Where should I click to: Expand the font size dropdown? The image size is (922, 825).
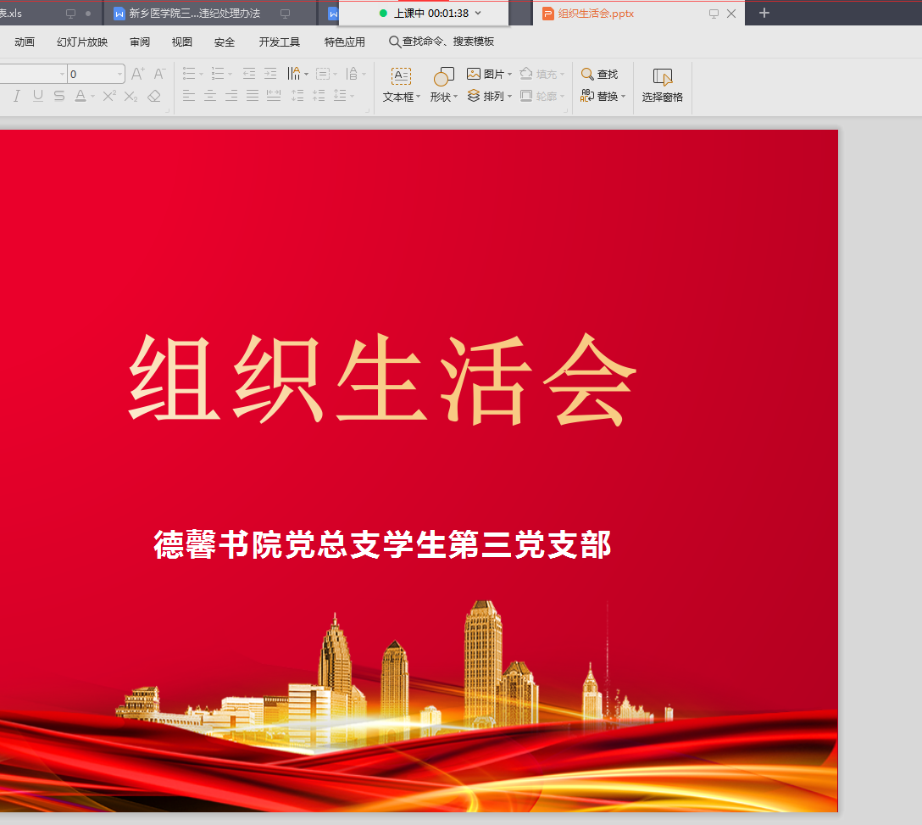[120, 75]
